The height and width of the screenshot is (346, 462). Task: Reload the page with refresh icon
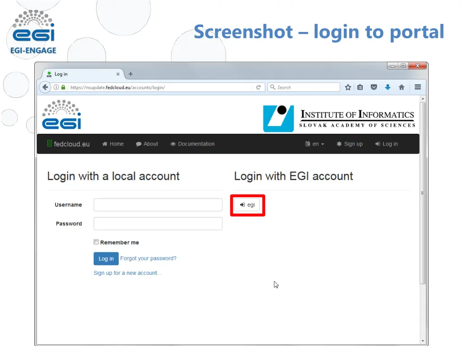tap(259, 87)
